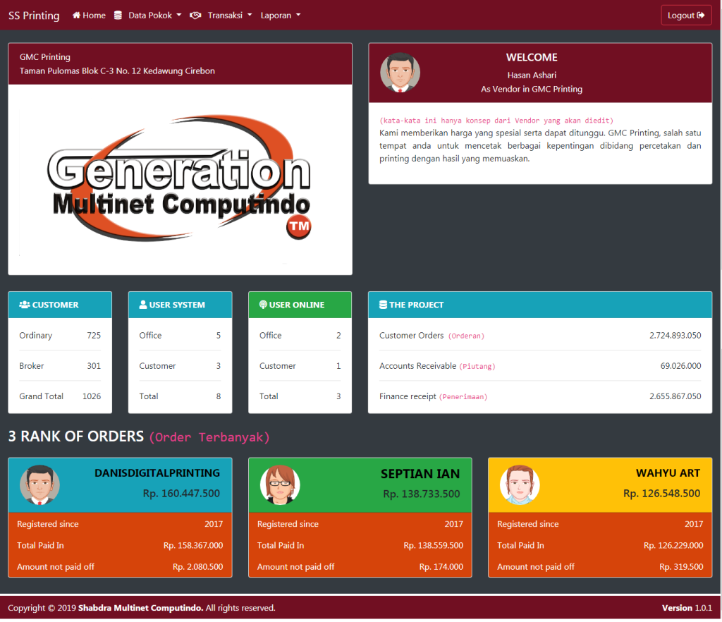The width and height of the screenshot is (722, 622).
Task: Open the Home menu item
Action: (x=90, y=16)
